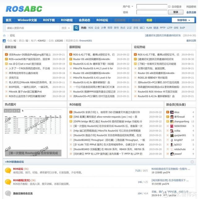Go to the Winbox中文版 menu item

pos(27,20)
